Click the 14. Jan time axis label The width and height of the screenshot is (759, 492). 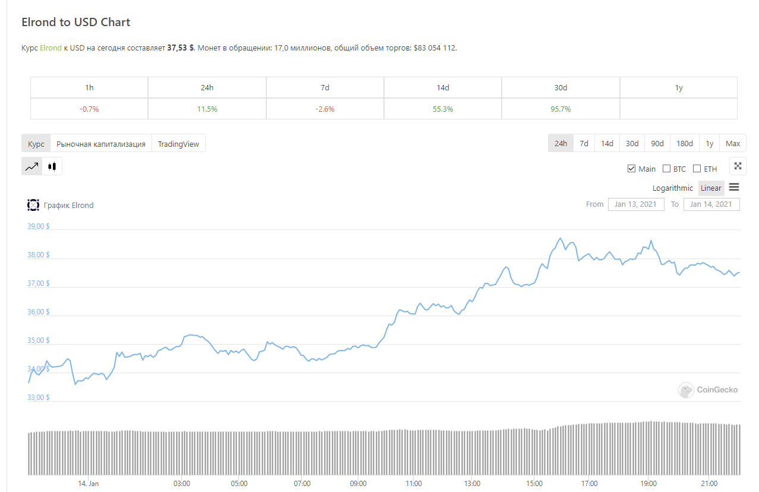click(x=89, y=484)
